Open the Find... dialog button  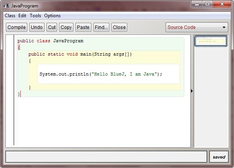(x=101, y=27)
